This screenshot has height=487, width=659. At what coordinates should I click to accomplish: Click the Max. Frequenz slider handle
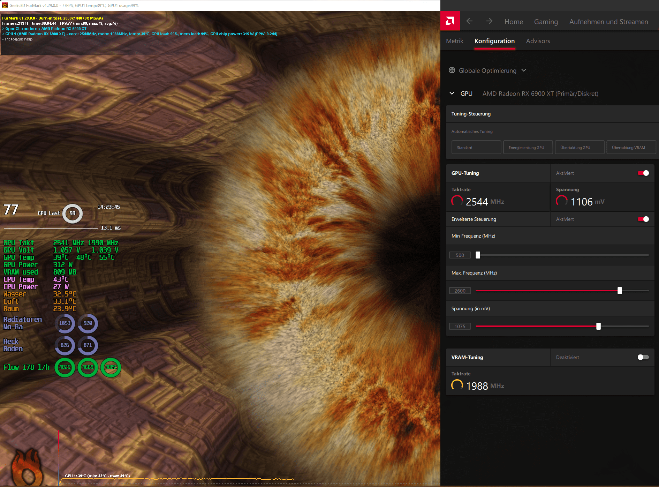(x=620, y=291)
